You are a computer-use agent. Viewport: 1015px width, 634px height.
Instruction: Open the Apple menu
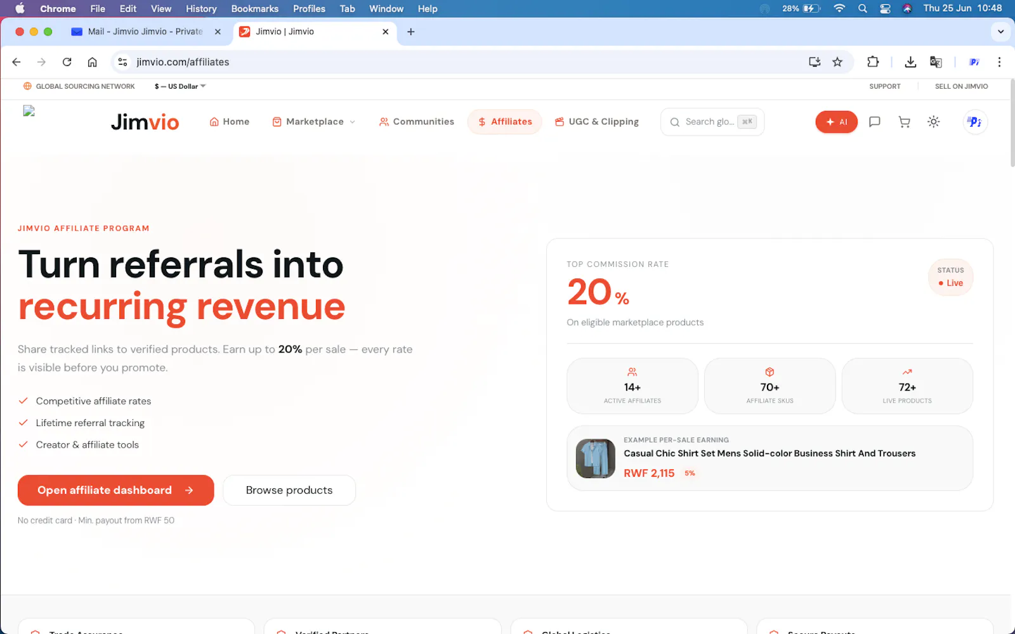click(x=20, y=9)
